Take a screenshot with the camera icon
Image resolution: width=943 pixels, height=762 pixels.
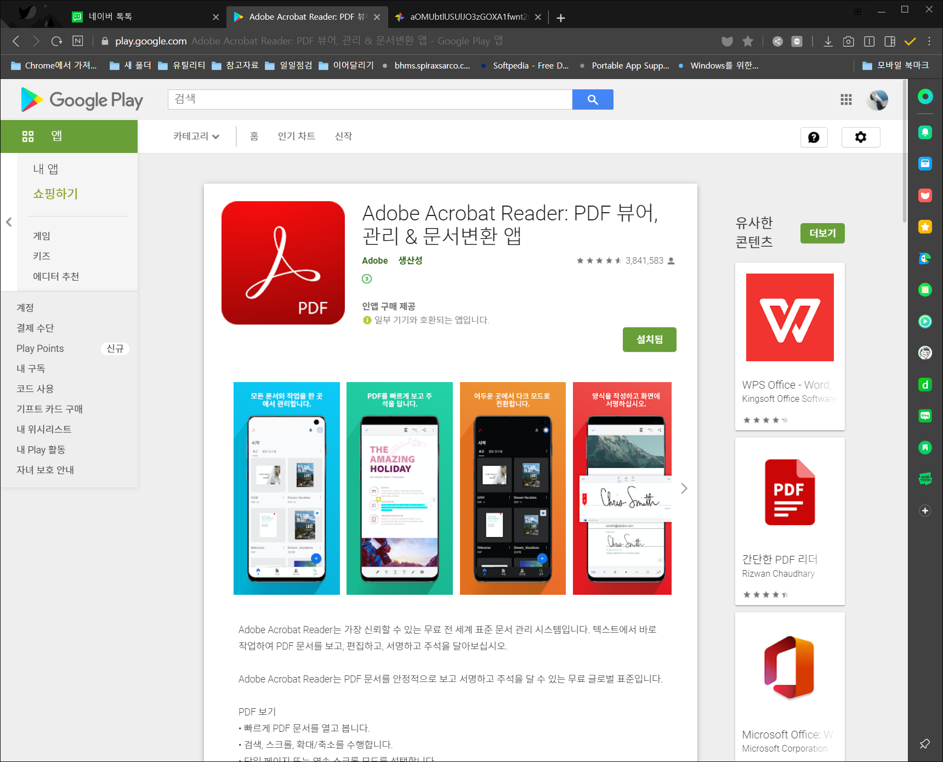(x=848, y=41)
